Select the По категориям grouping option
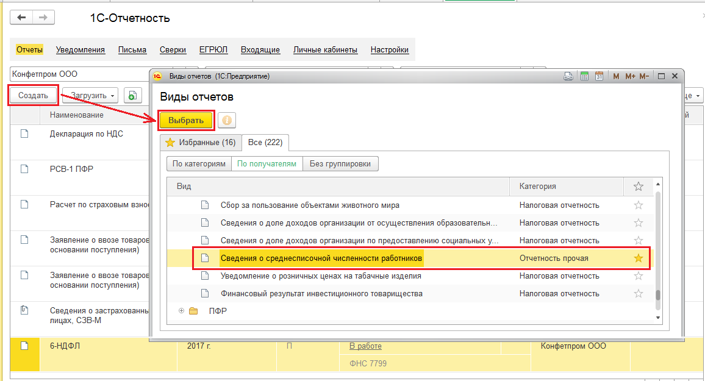Image resolution: width=705 pixels, height=381 pixels. (x=199, y=163)
